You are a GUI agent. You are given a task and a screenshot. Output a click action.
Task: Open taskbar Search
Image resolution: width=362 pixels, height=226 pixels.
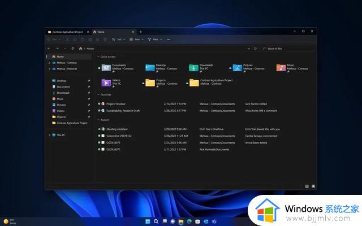(x=156, y=221)
